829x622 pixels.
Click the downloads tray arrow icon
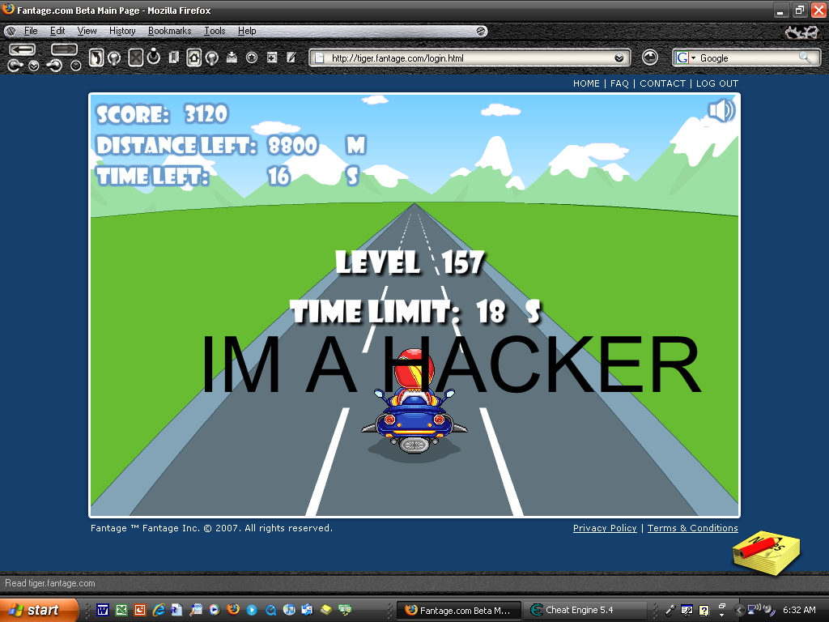click(232, 58)
